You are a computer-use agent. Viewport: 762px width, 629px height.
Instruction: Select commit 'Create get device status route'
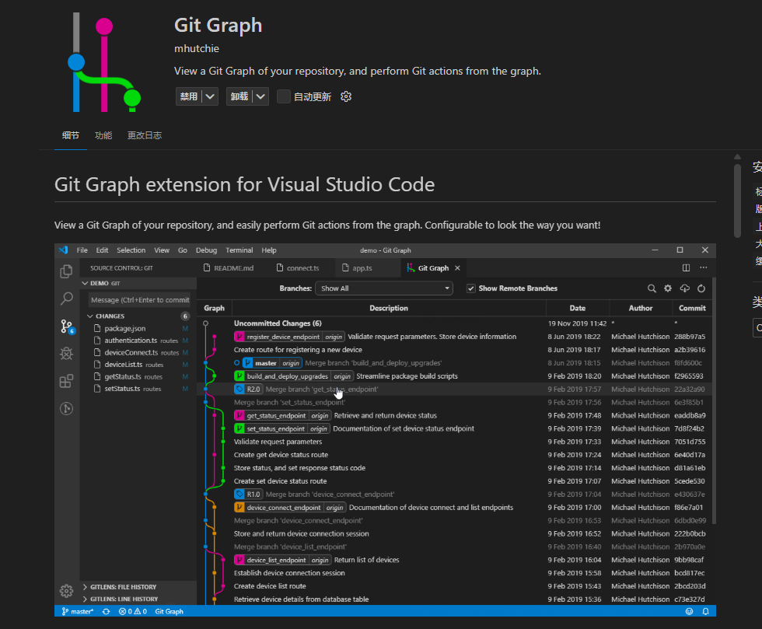coord(454,455)
